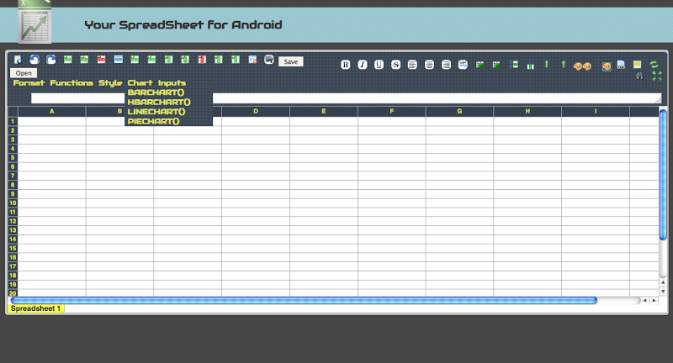The image size is (673, 363).
Task: Click the blue horizontal scrollbar thumb
Action: pos(304,301)
